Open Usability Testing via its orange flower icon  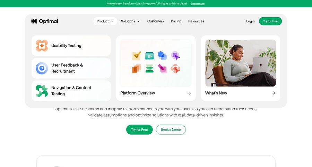[42, 46]
